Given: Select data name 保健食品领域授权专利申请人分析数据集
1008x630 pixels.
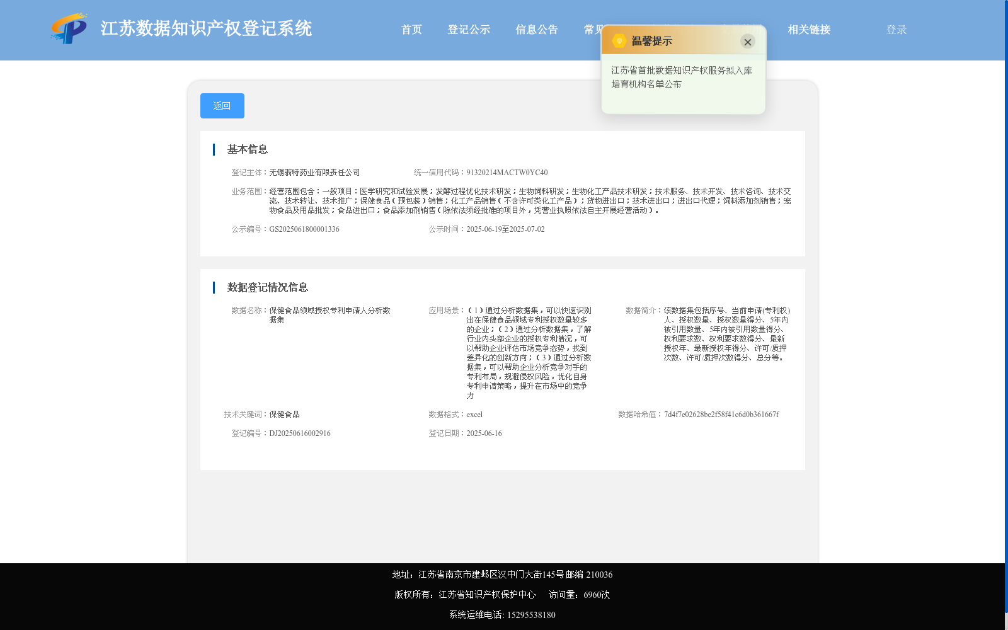Looking at the screenshot, I should 330,315.
